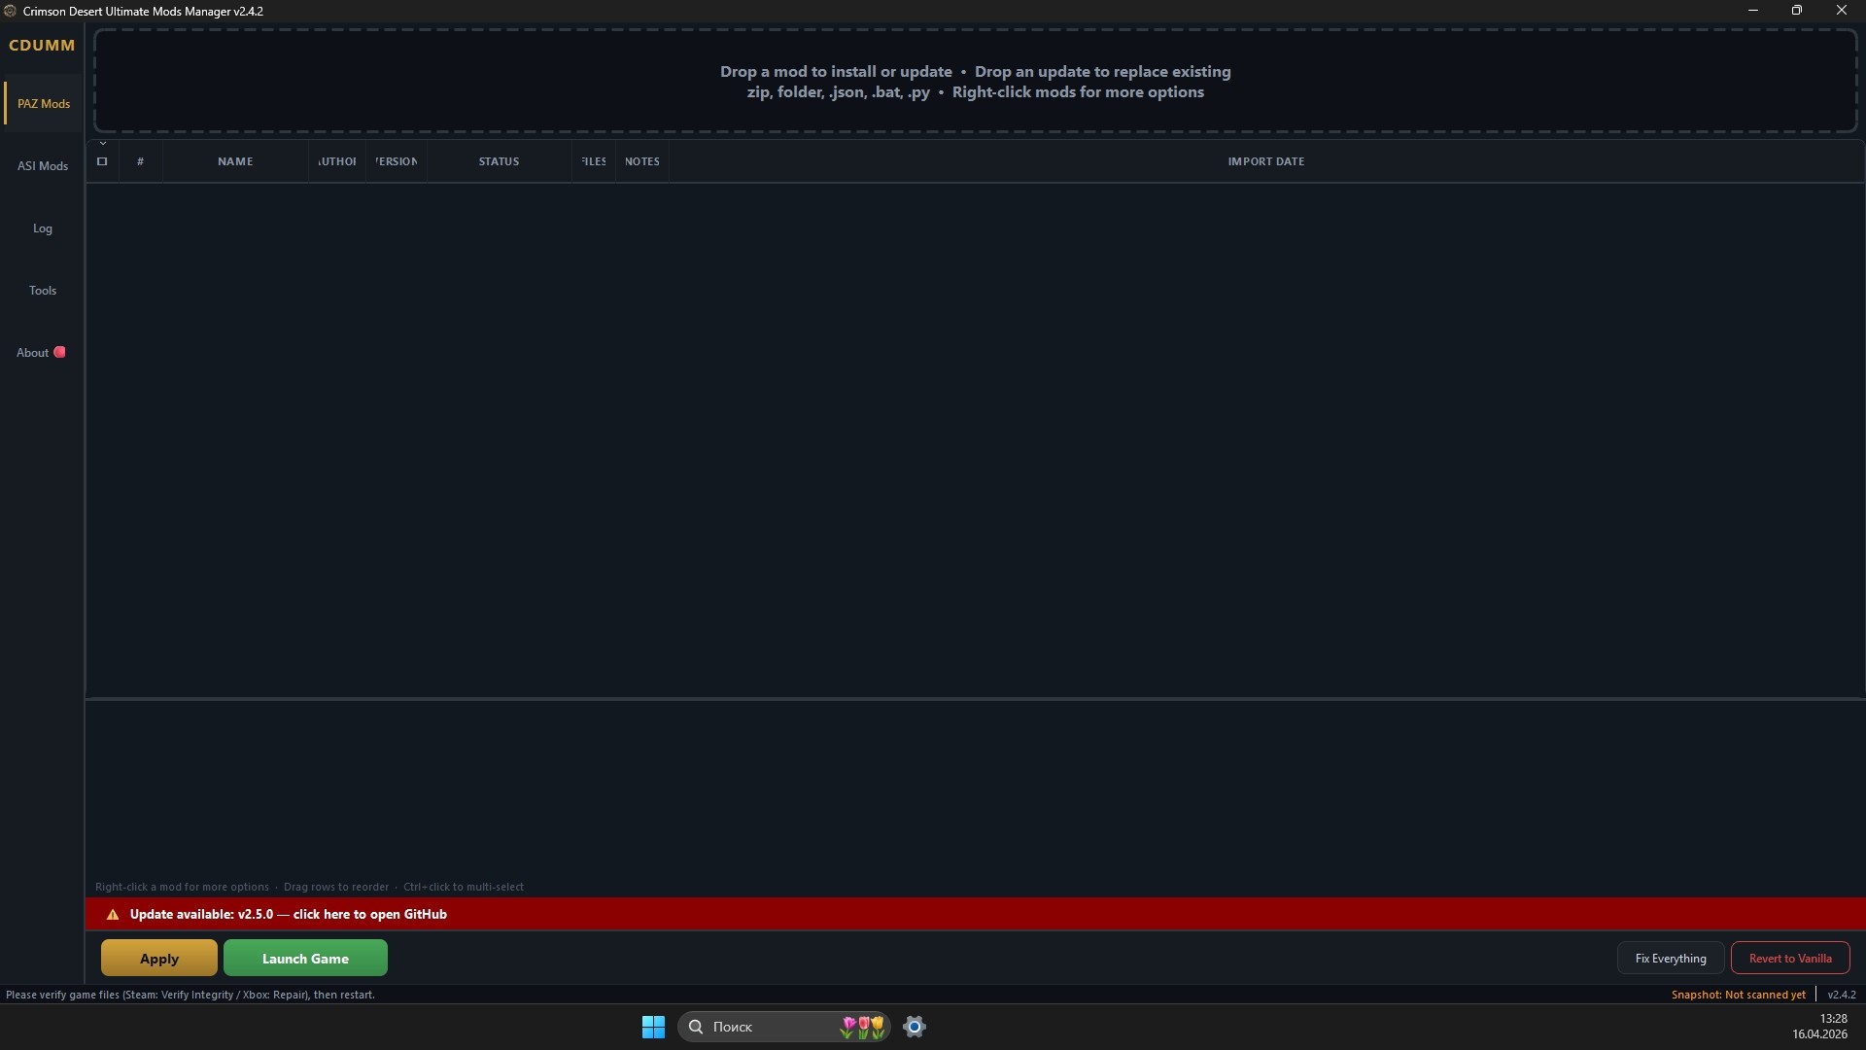The height and width of the screenshot is (1050, 1866).
Task: Click the Apply button
Action: point(159,959)
